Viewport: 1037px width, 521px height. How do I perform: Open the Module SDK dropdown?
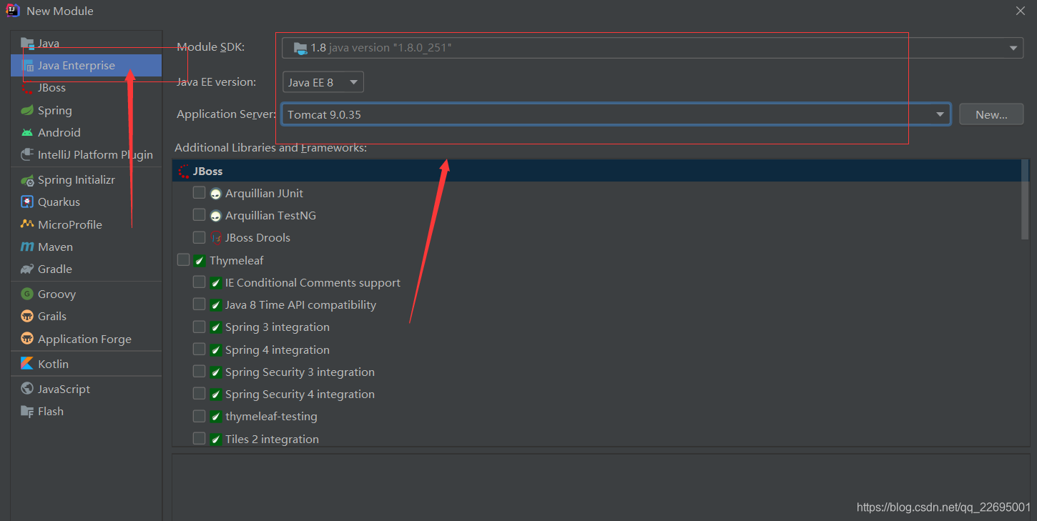click(653, 48)
